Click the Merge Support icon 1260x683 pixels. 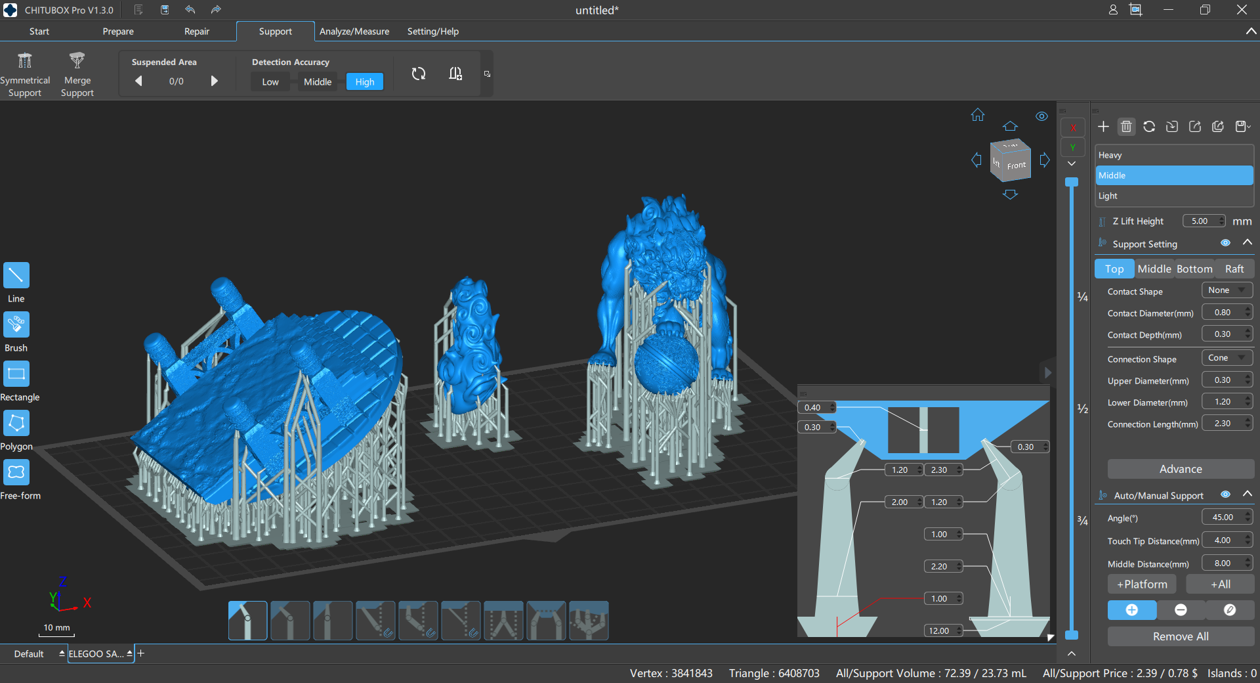77,60
